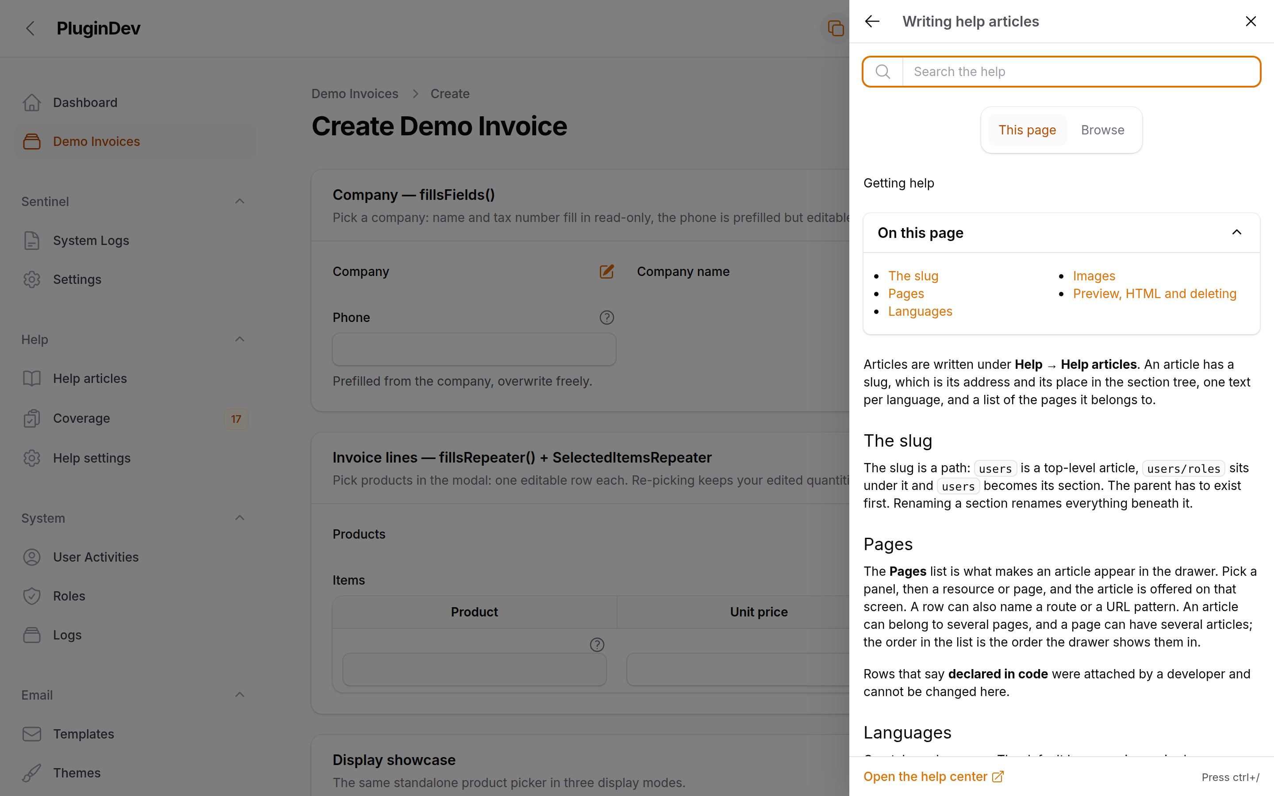Open the help center link
Image resolution: width=1274 pixels, height=796 pixels.
(925, 777)
